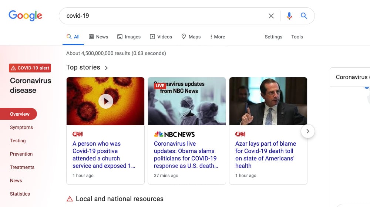
Task: Open search Settings
Action: click(x=273, y=37)
